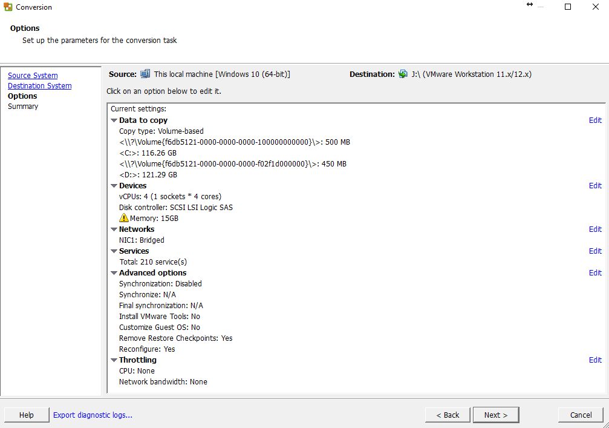
Task: Edit the Devices settings
Action: 595,185
